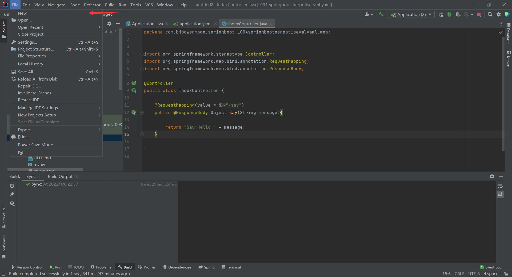Open the Event Log button
This screenshot has width=512, height=277.
[491, 267]
